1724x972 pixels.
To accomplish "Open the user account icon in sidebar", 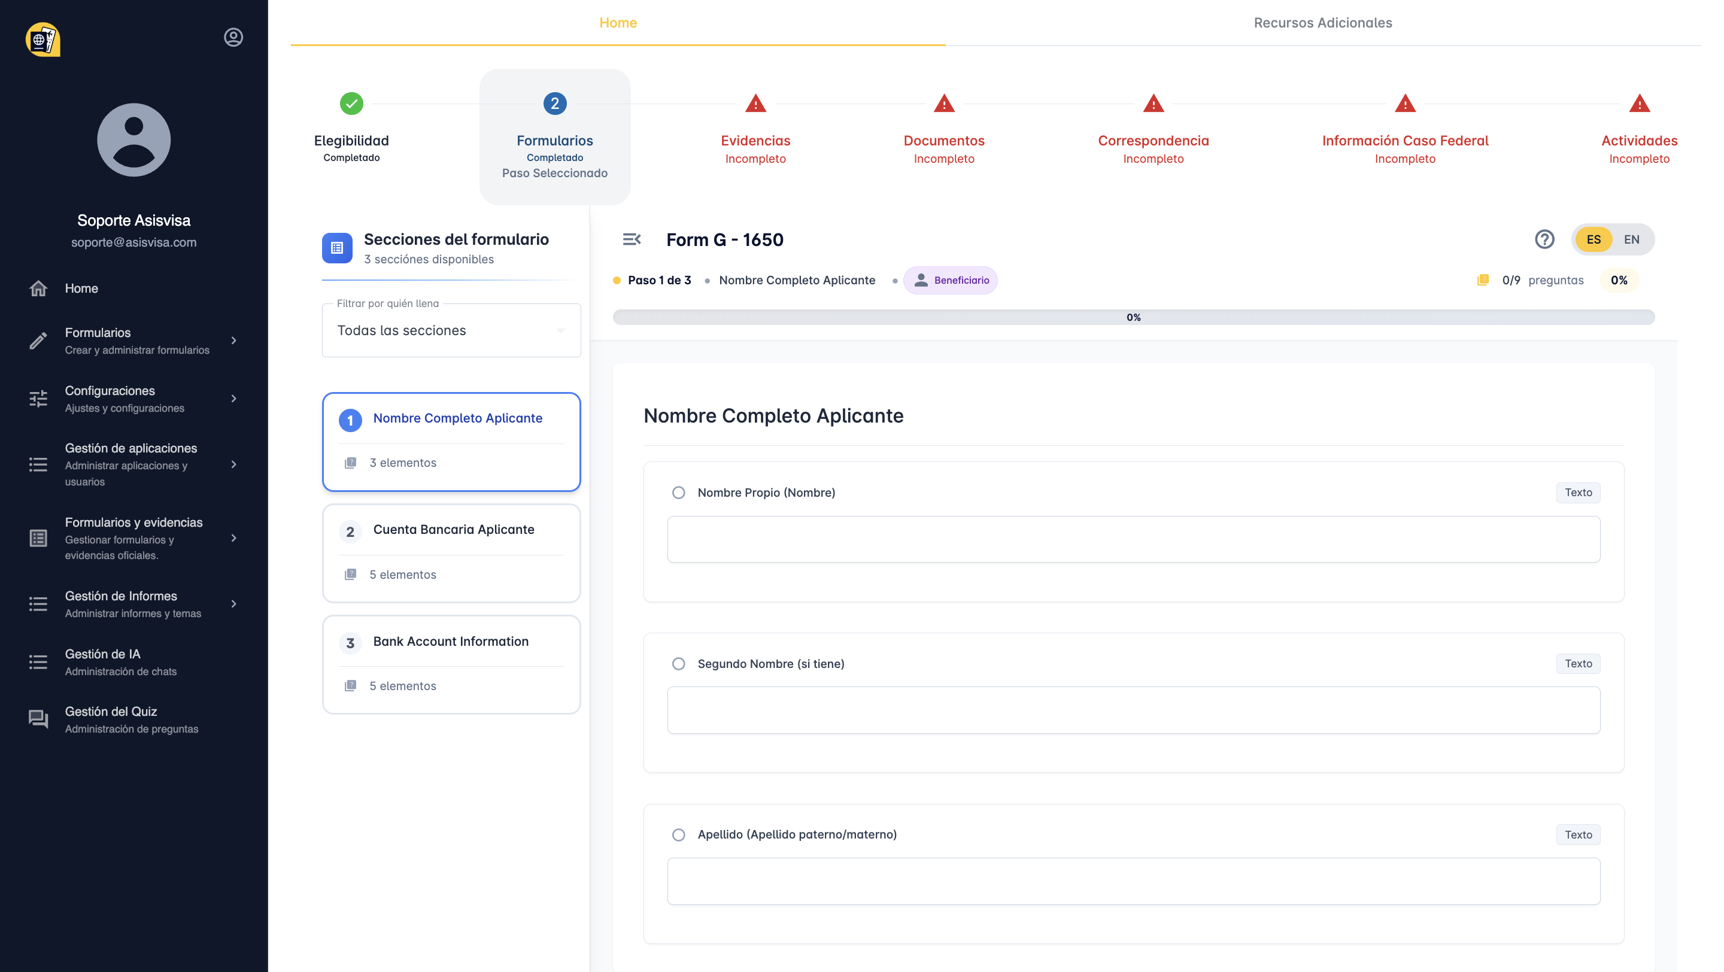I will [233, 38].
